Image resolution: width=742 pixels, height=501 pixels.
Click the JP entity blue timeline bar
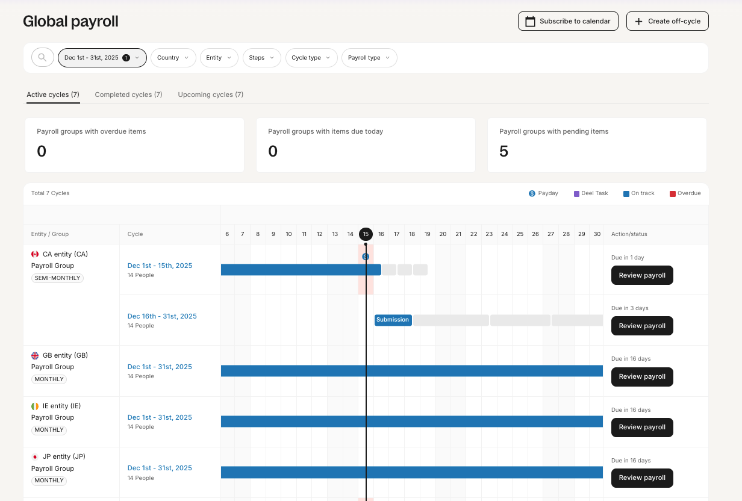tap(412, 472)
